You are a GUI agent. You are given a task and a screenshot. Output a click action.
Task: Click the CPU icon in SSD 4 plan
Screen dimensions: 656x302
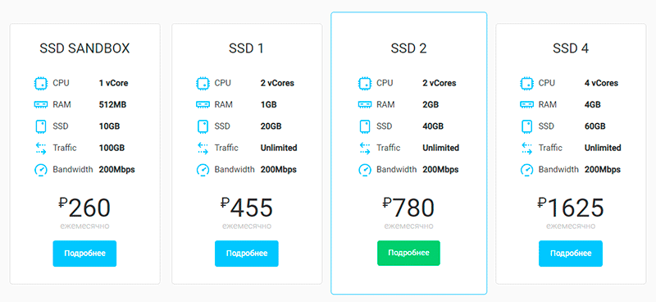(x=526, y=84)
